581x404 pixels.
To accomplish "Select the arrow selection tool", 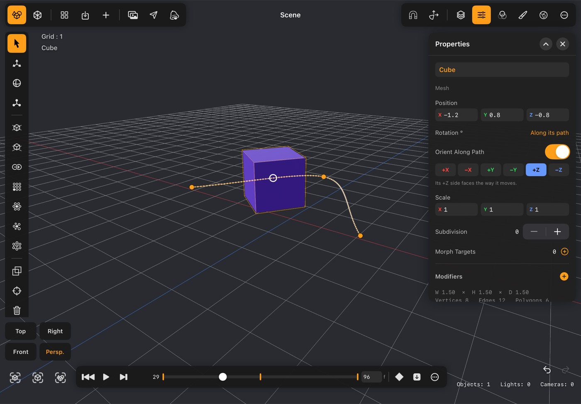I will pos(17,44).
